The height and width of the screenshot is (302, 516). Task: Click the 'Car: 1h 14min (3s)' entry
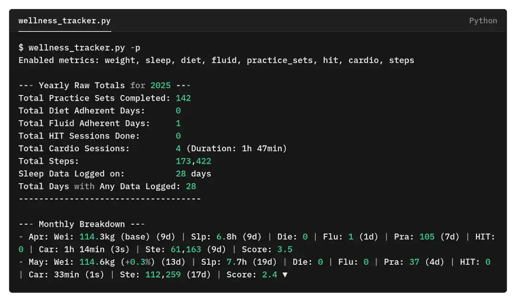(x=84, y=250)
